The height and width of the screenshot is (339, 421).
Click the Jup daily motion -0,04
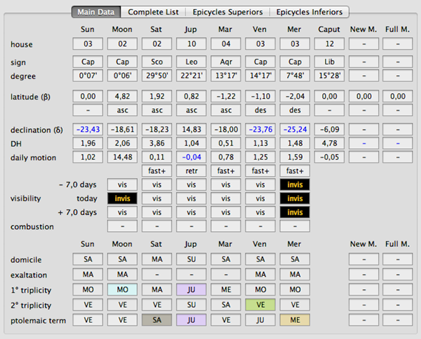192,157
